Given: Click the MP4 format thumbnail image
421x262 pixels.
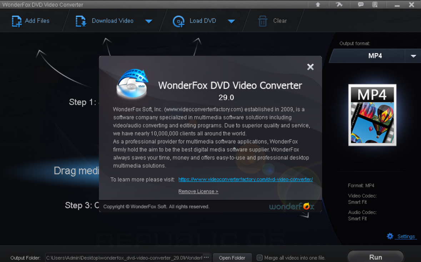Looking at the screenshot, I should click(x=372, y=115).
